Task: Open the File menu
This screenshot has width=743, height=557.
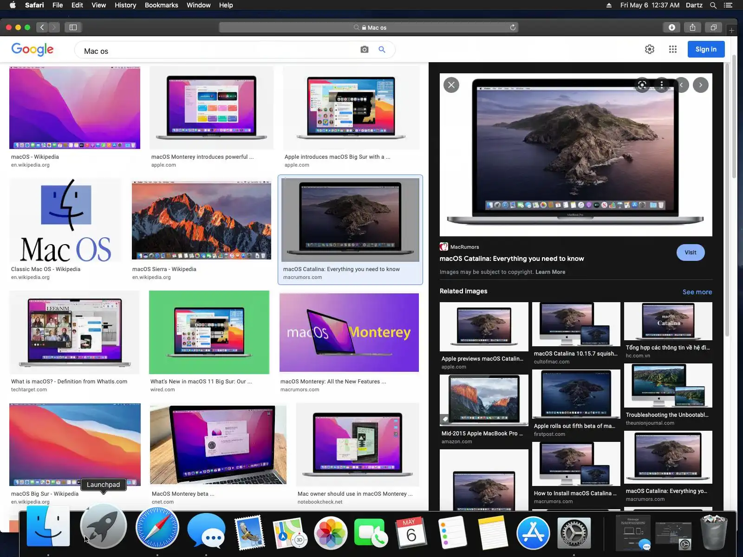Action: point(58,5)
